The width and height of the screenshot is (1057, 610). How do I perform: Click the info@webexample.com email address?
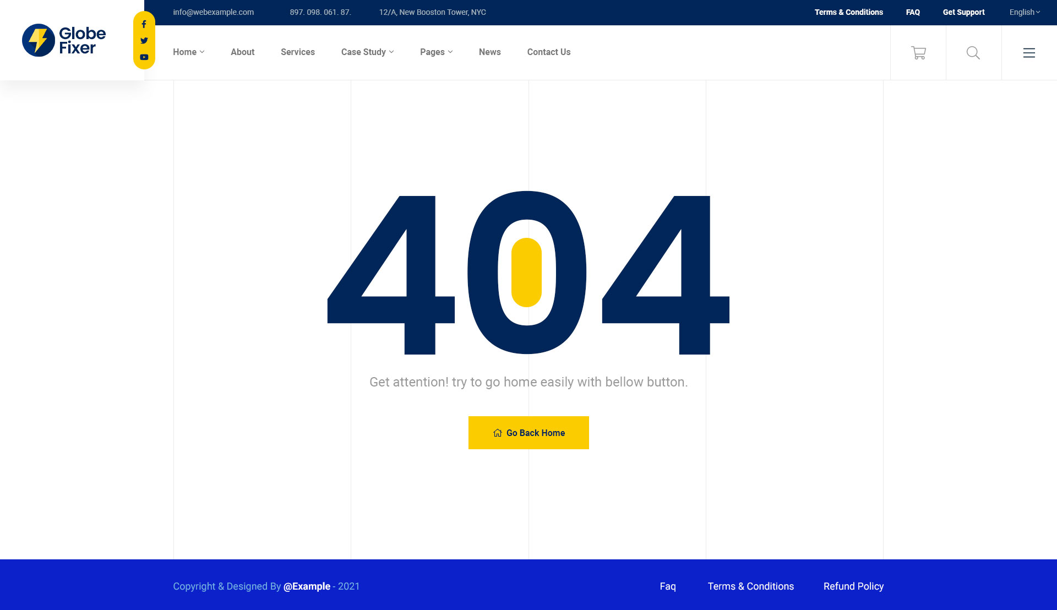pos(214,12)
